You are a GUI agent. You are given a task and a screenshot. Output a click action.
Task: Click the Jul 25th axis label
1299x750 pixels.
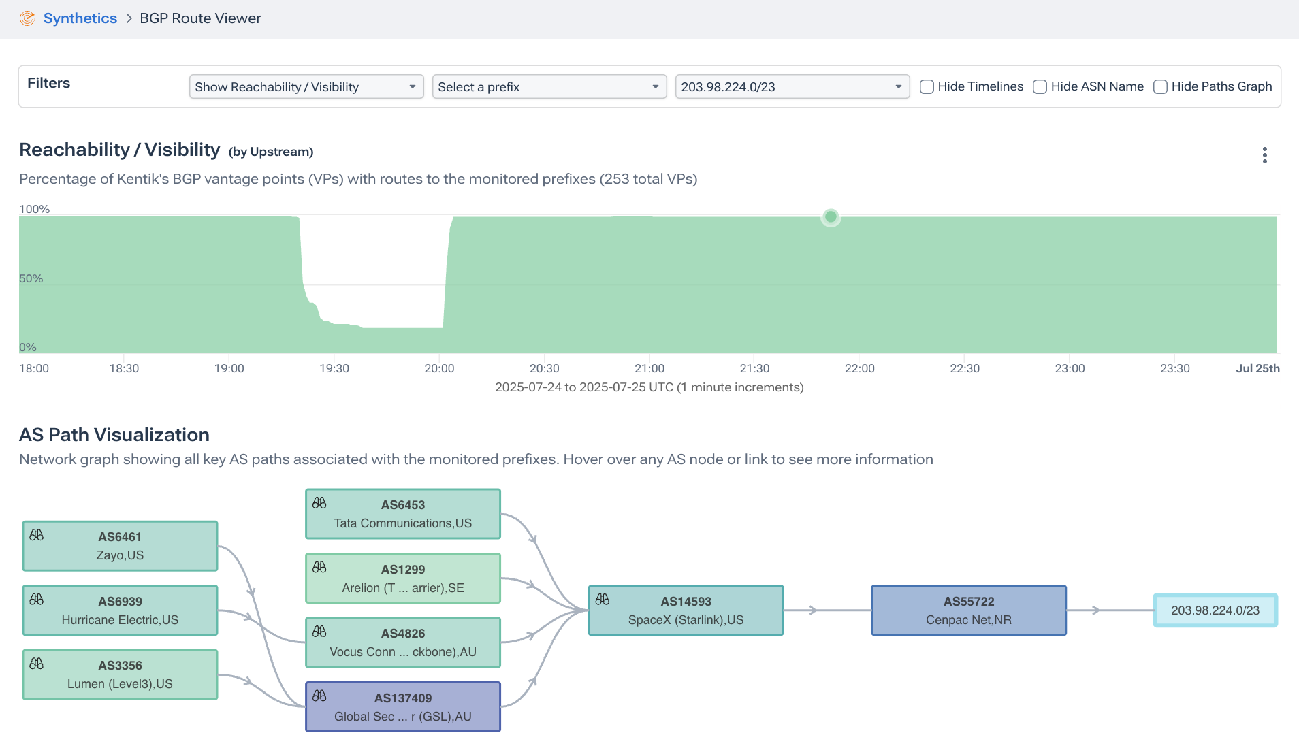coord(1257,368)
